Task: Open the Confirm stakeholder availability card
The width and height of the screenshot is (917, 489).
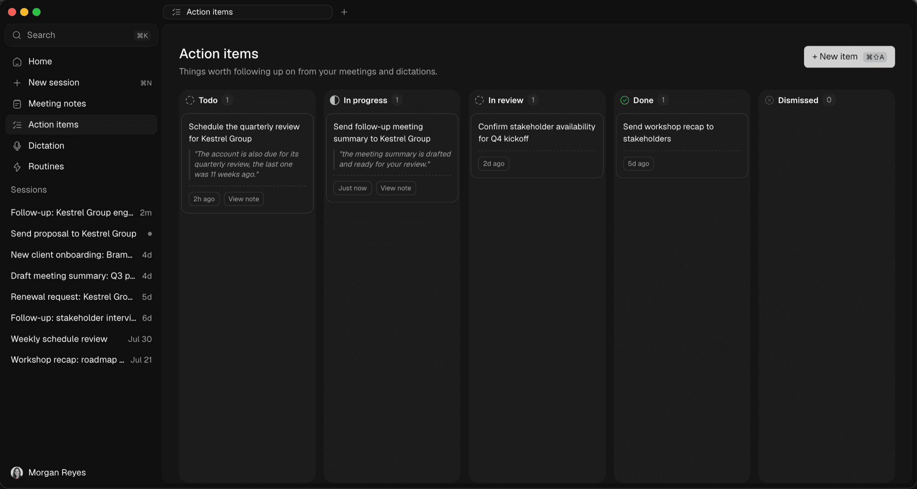Action: point(537,145)
